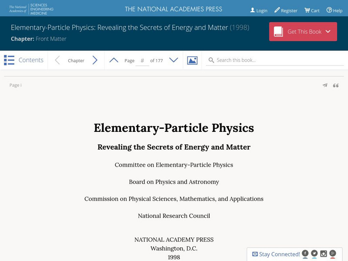Click the page number input field
This screenshot has height=261, width=348.
click(142, 60)
